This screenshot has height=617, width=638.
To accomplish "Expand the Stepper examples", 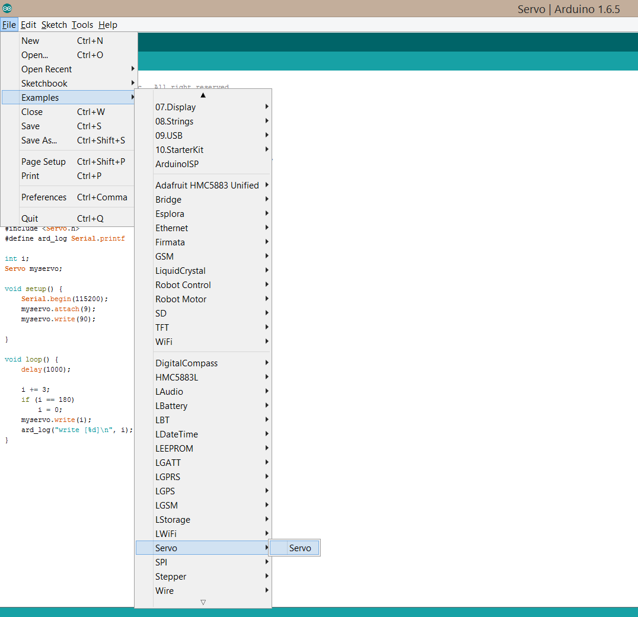I will (x=203, y=577).
